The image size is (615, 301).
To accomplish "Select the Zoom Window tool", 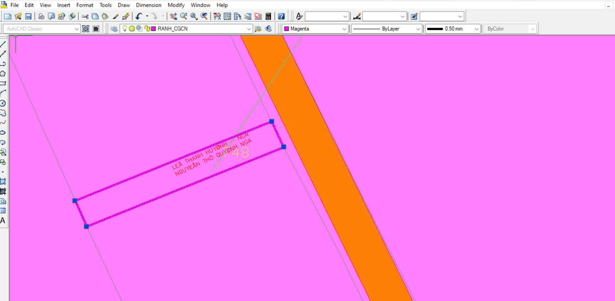I will (x=194, y=16).
